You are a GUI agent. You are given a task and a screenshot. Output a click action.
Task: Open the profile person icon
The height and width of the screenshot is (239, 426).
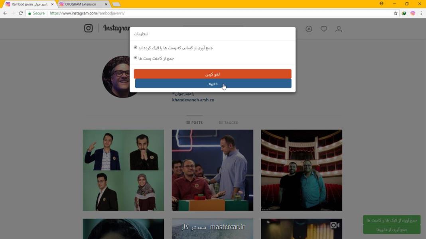coord(339,29)
